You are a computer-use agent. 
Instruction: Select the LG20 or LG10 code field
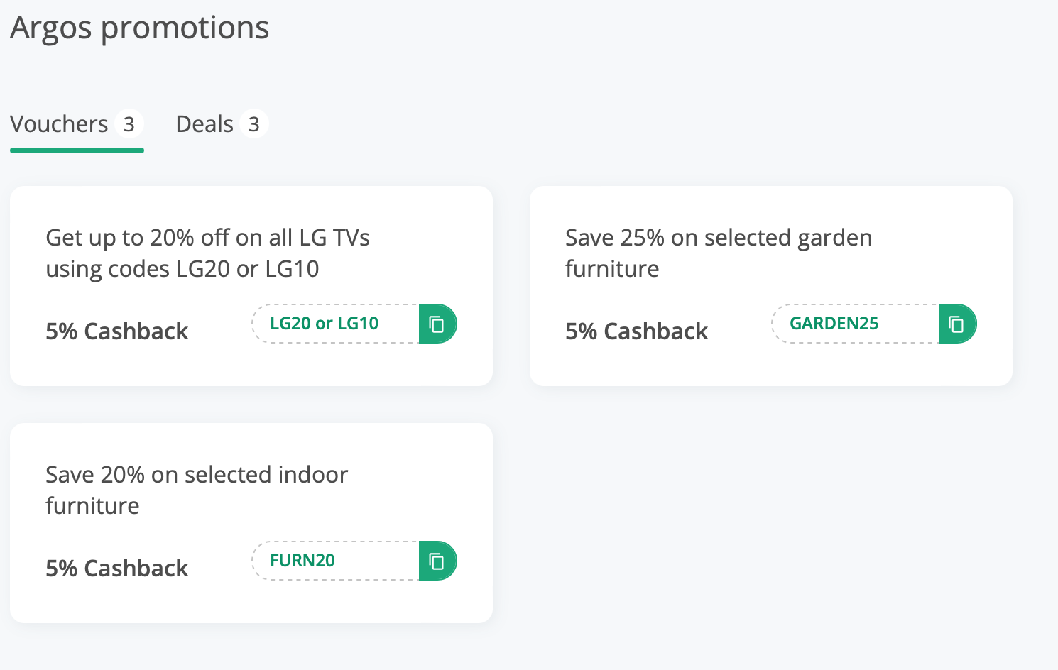335,324
